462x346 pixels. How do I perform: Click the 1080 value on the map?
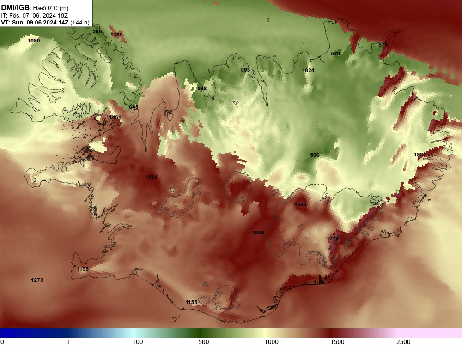click(34, 41)
